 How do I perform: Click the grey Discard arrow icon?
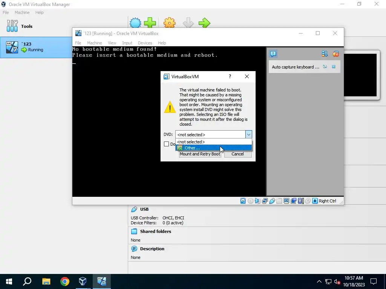point(188,23)
